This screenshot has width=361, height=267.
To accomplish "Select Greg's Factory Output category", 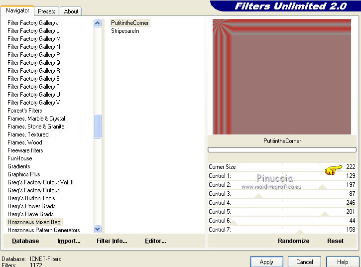I will click(33, 190).
